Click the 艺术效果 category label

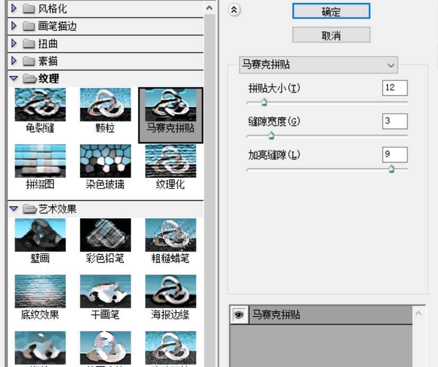pos(58,209)
